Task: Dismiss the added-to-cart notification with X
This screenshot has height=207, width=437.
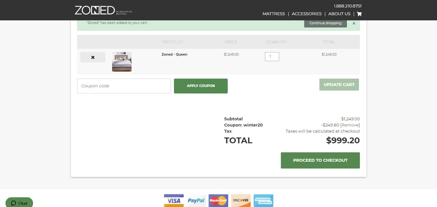Action: click(354, 23)
